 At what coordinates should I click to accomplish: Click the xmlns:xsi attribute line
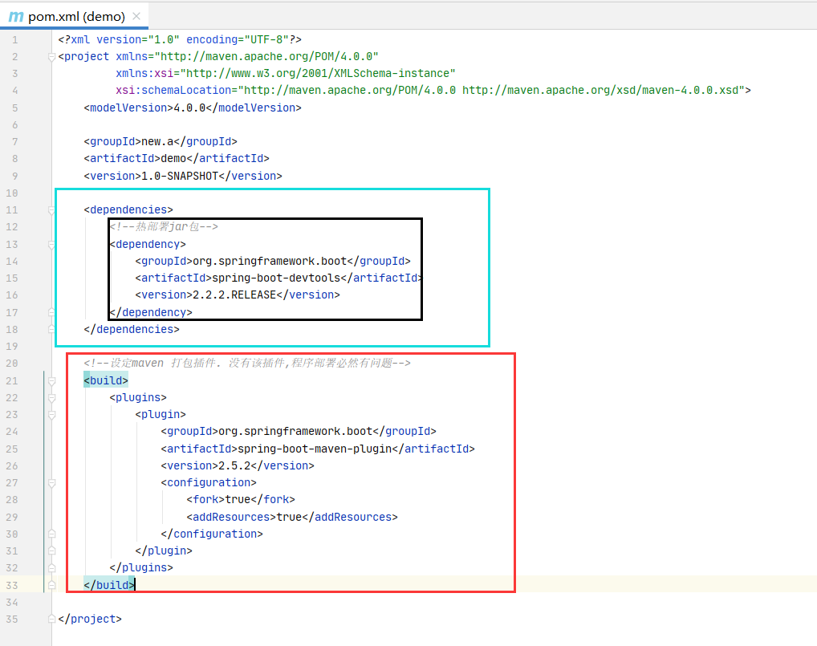click(x=286, y=74)
